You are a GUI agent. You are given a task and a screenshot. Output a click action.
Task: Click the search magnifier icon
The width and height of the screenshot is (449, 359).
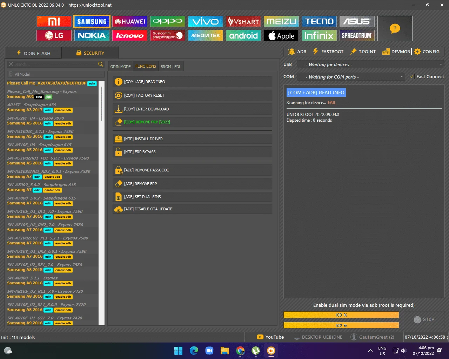pos(101,64)
